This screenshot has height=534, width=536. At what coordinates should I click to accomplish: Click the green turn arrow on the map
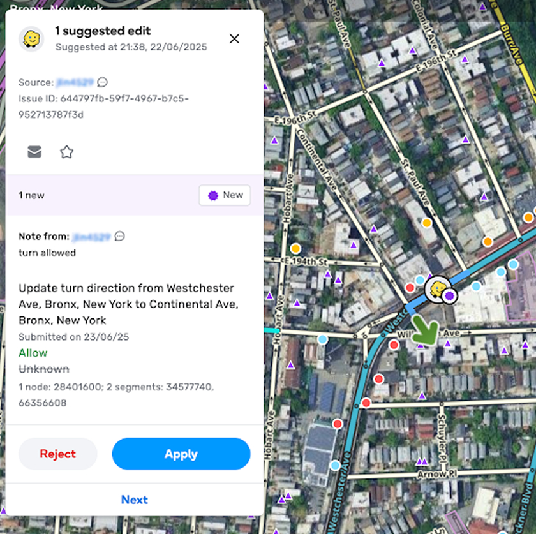[x=425, y=330]
